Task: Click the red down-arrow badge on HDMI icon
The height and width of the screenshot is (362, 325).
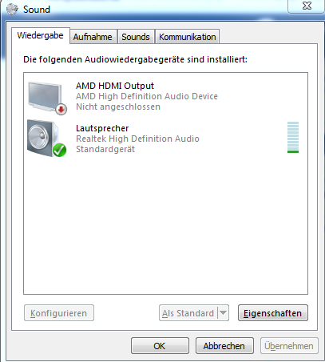Action: (61, 109)
